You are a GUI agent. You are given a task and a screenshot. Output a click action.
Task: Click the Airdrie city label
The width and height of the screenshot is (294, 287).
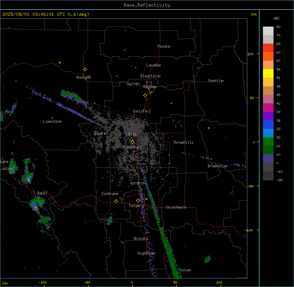coord(138,183)
